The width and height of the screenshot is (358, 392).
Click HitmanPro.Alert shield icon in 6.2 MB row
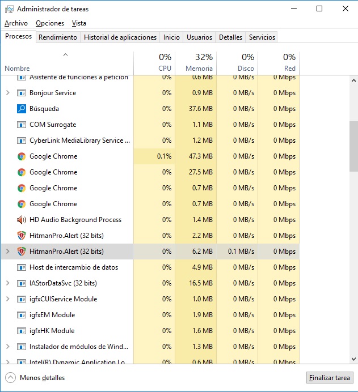[x=22, y=252]
